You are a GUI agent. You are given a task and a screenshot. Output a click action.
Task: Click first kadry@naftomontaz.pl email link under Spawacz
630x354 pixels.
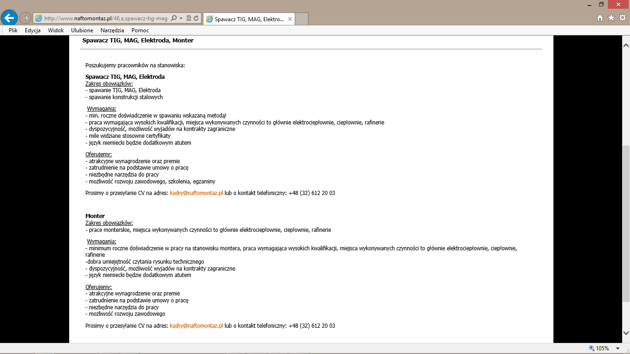[x=196, y=193]
